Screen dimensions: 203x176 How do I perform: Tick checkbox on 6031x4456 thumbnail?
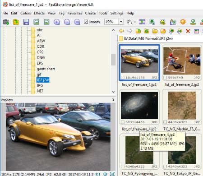123,122
